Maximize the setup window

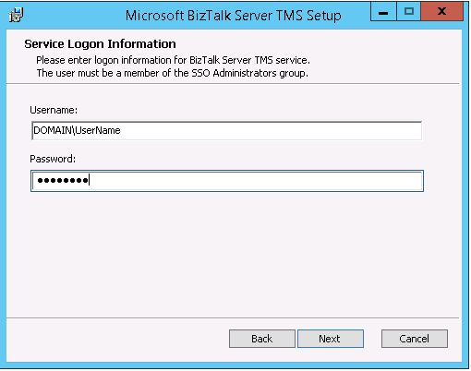click(x=409, y=12)
